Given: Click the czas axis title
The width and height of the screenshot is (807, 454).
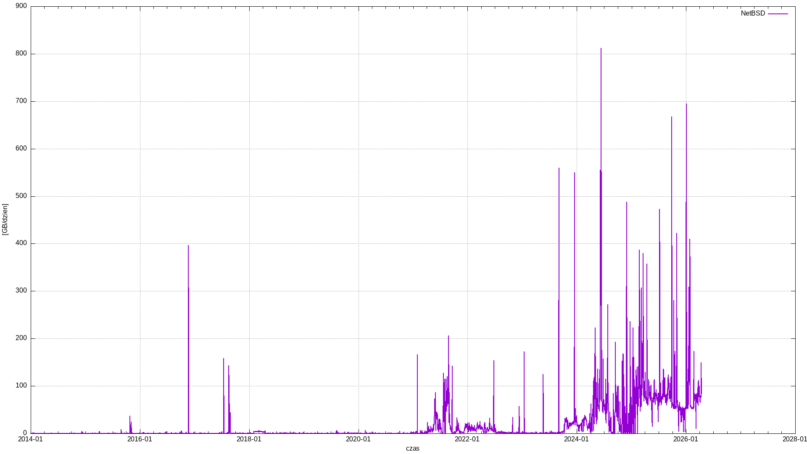Looking at the screenshot, I should pos(412,449).
